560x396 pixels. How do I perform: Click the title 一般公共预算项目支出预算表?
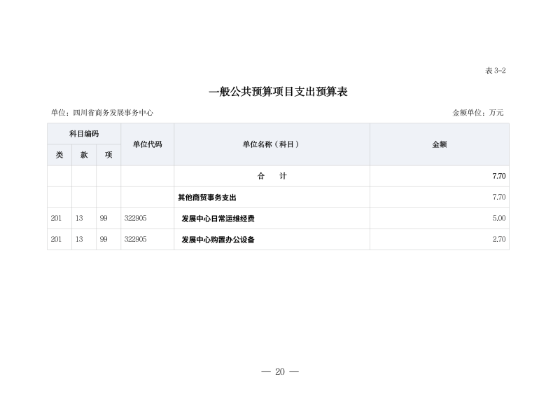(x=279, y=92)
